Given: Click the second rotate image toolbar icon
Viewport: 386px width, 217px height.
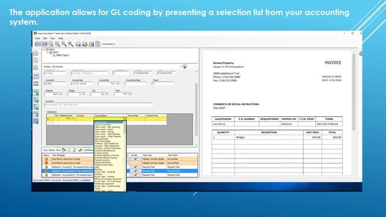Looking at the screenshot, I should 45,44.
